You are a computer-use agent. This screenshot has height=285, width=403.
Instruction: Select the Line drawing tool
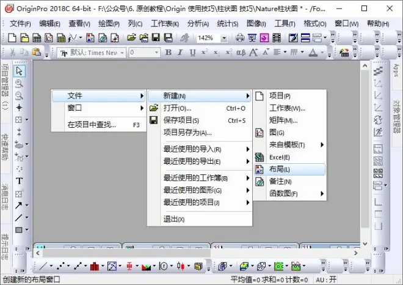18,218
